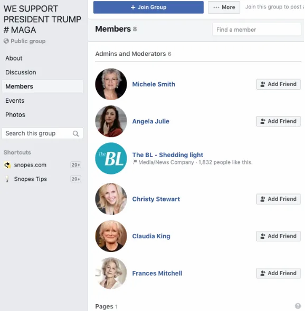Open the snopes.com shortcut icon
Screen dimensions: 305x311
(7, 165)
